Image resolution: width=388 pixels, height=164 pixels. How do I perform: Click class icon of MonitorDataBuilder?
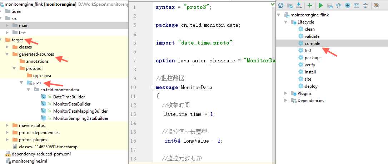tap(43, 104)
